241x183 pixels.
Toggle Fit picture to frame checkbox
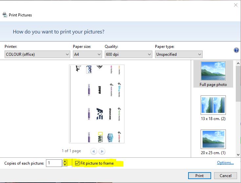point(77,163)
